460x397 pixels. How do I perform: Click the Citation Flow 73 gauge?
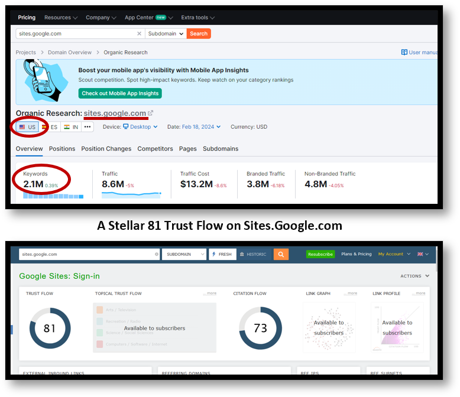coord(261,328)
